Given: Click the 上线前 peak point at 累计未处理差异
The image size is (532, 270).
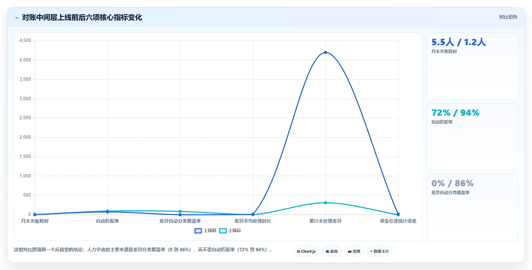Looking at the screenshot, I should [325, 52].
